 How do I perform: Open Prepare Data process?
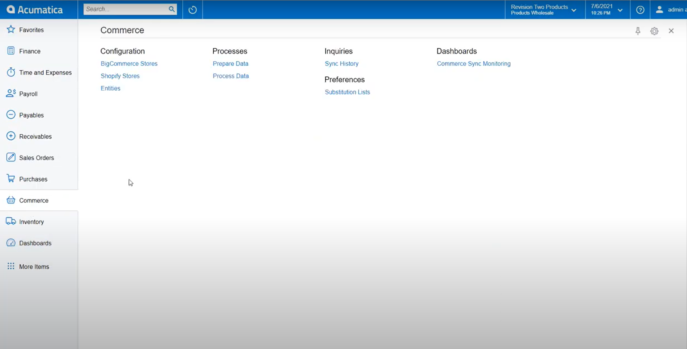(230, 64)
